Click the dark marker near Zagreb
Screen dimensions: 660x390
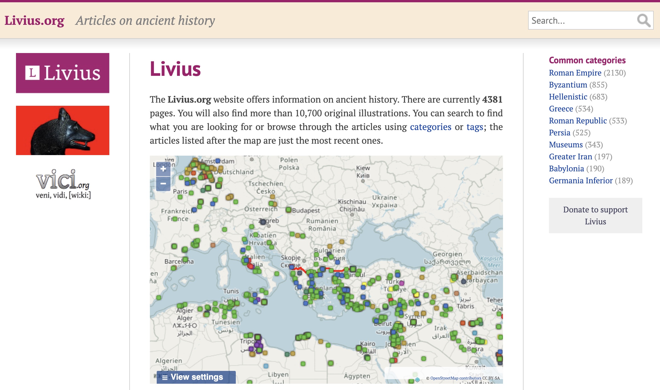(x=263, y=222)
